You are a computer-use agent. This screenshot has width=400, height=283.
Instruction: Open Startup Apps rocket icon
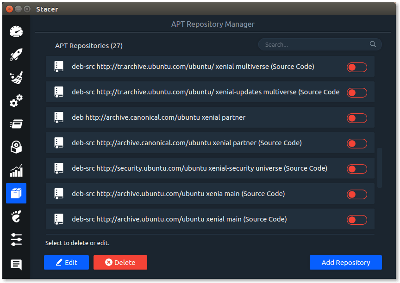coord(16,55)
